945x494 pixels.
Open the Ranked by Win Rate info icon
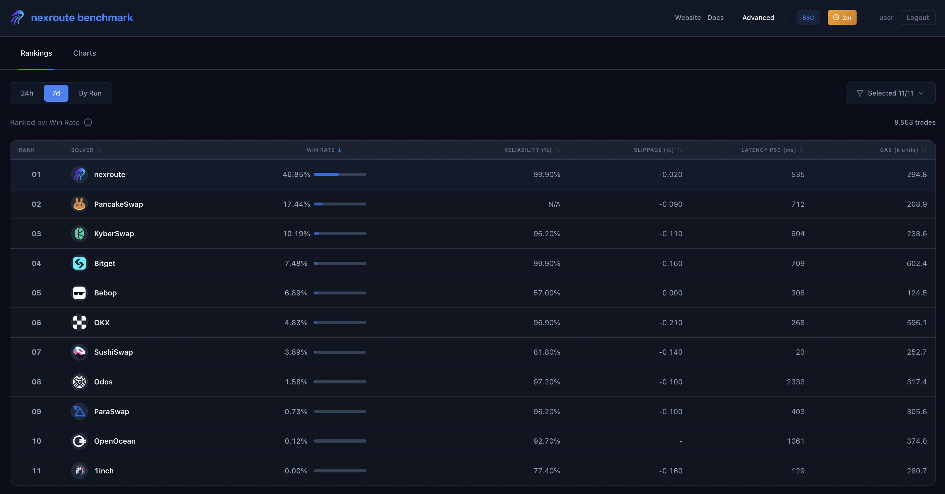[x=88, y=122]
